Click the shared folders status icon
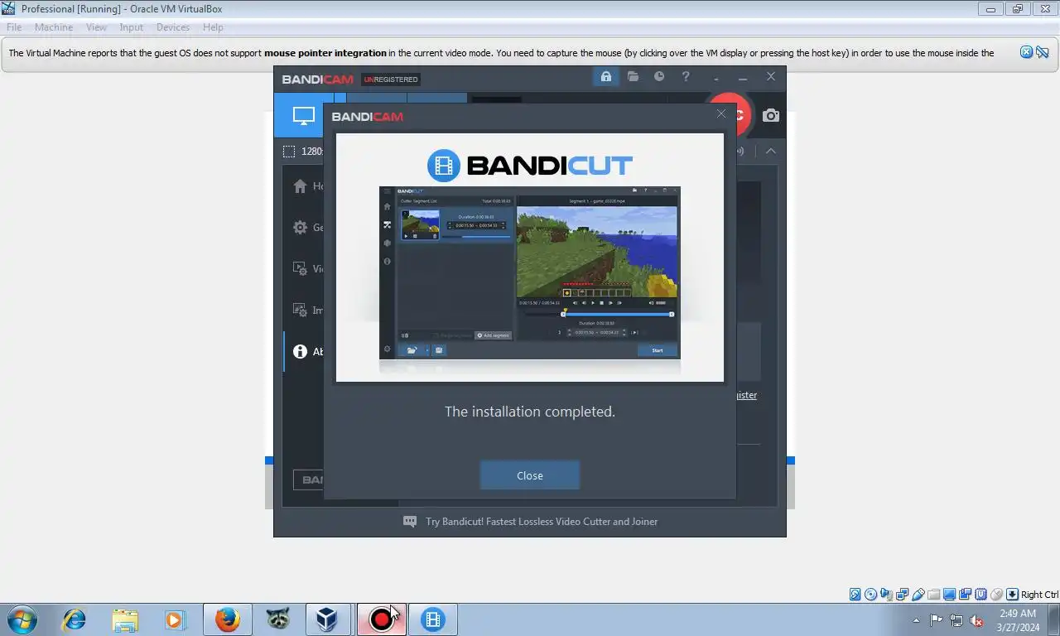The width and height of the screenshot is (1060, 636). [934, 595]
